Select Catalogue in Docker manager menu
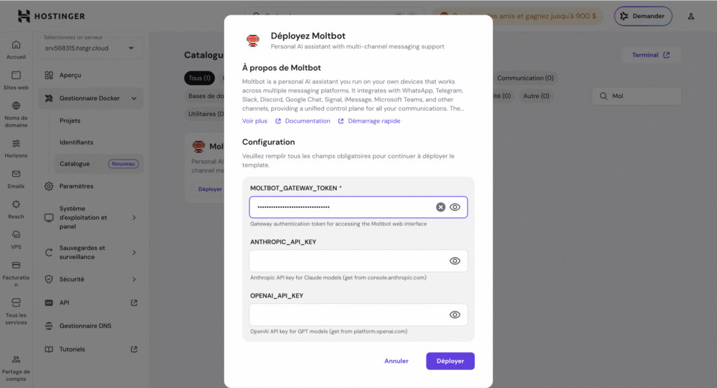 click(x=75, y=164)
